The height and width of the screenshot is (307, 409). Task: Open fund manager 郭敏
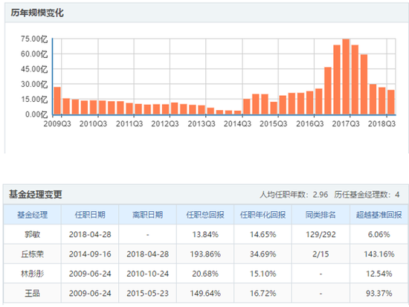[32, 234]
